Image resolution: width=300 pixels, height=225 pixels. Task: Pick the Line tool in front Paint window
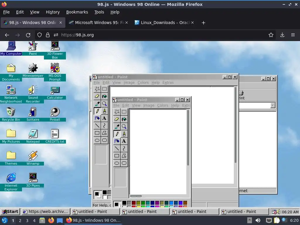click(x=117, y=148)
